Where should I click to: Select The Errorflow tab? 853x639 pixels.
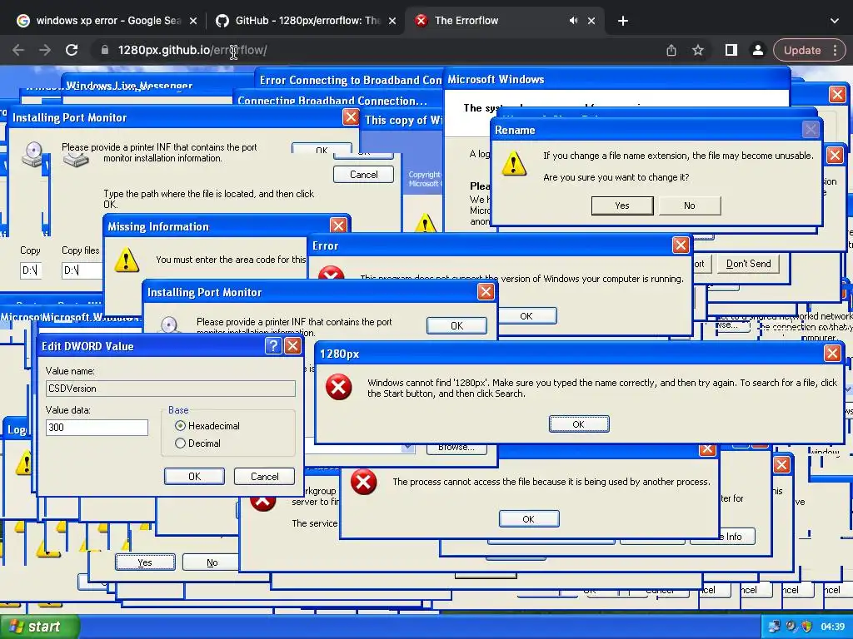click(490, 21)
